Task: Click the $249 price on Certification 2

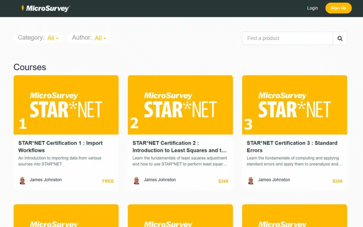Action: (223, 181)
